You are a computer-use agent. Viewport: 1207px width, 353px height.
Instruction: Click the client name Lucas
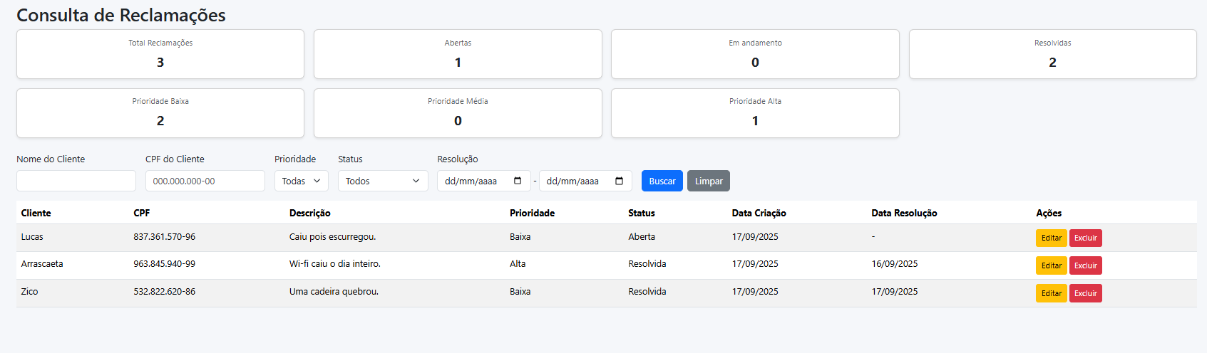[x=32, y=237]
